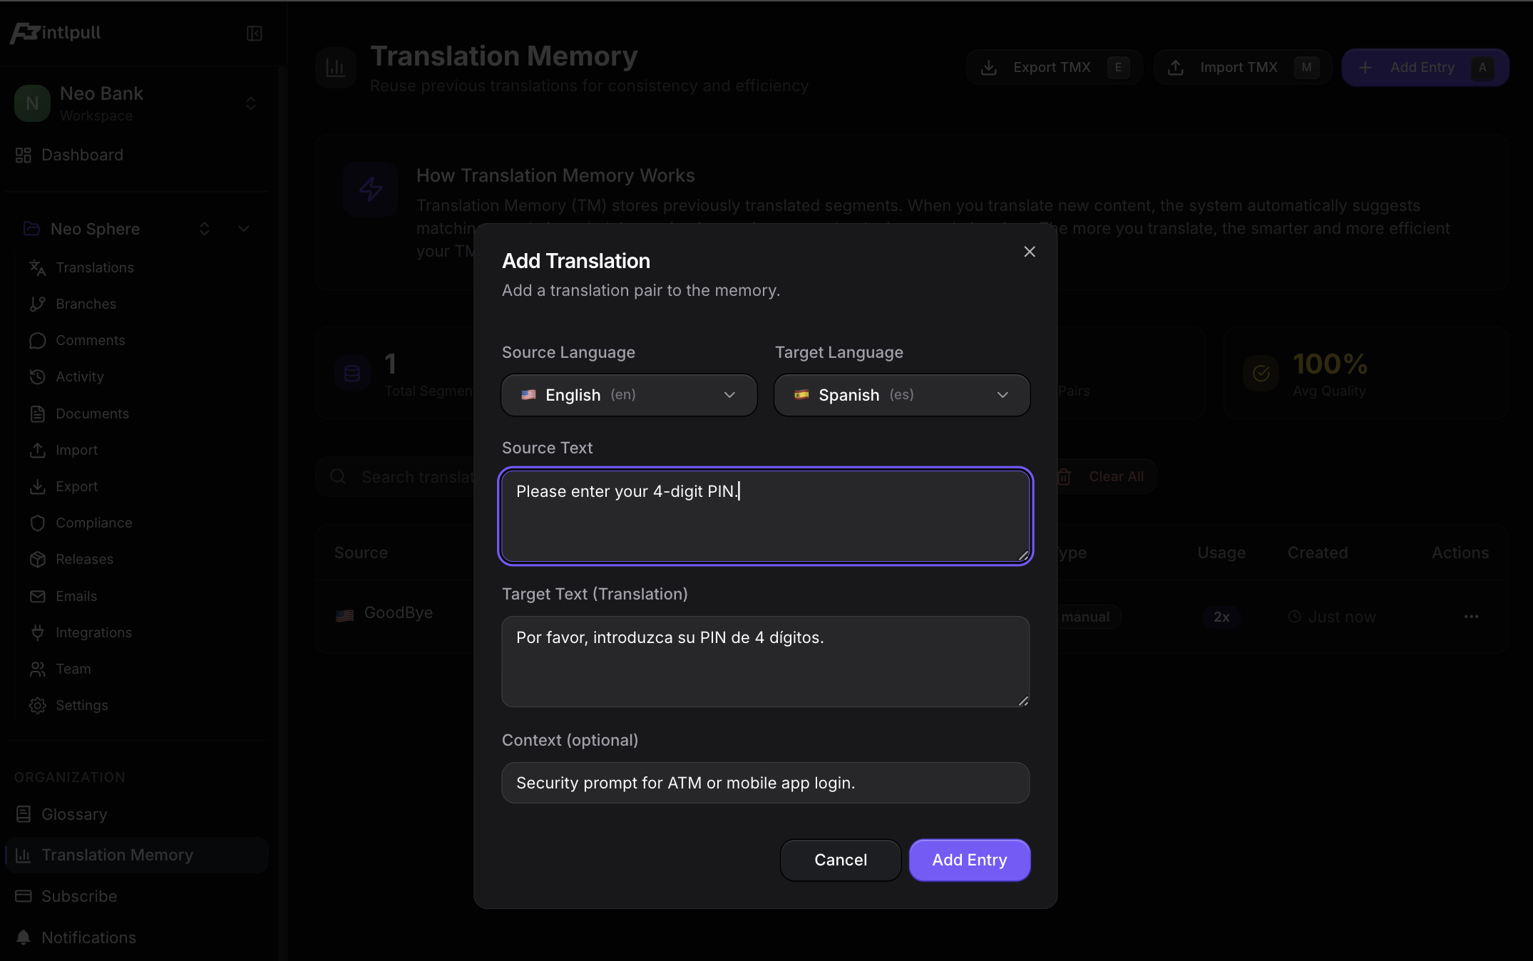The height and width of the screenshot is (961, 1533).
Task: Open the Comments page icon
Action: pos(38,341)
